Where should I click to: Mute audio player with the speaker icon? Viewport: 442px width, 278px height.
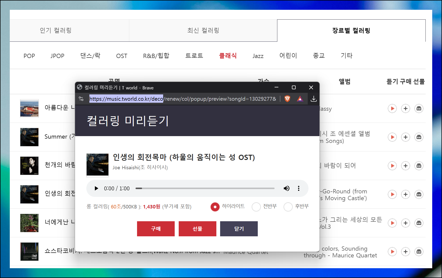tap(286, 188)
